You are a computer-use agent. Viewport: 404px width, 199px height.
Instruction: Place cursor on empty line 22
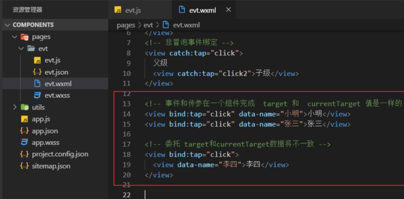point(275,195)
